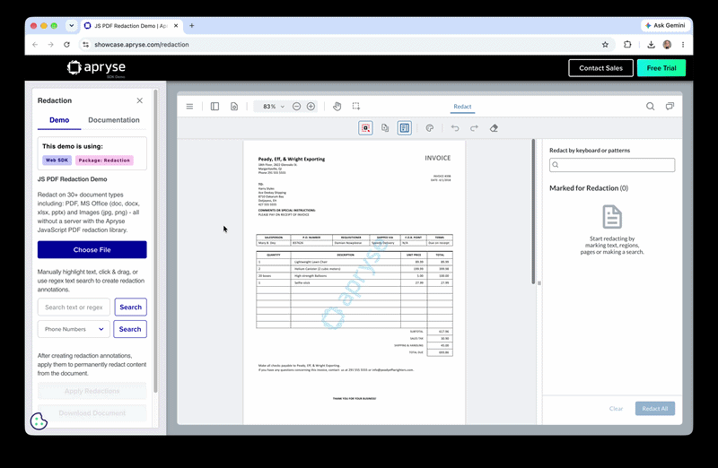Viewport: 718px width, 468px height.
Task: Click Search next to Phone Numbers dropdown
Action: click(x=130, y=329)
